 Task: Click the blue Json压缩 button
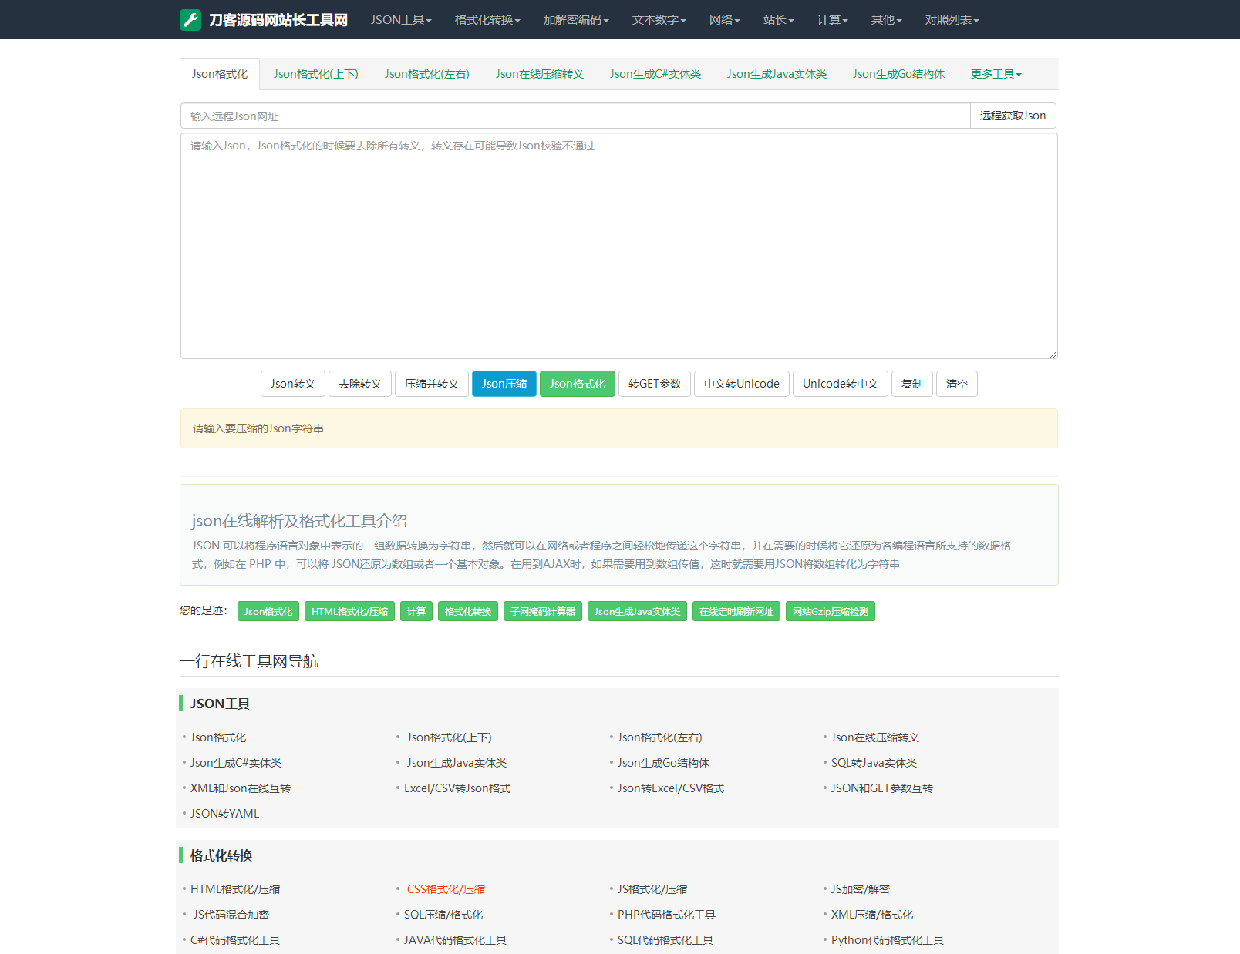click(504, 384)
